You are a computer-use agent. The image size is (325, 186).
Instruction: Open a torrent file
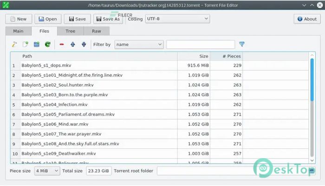click(48, 19)
